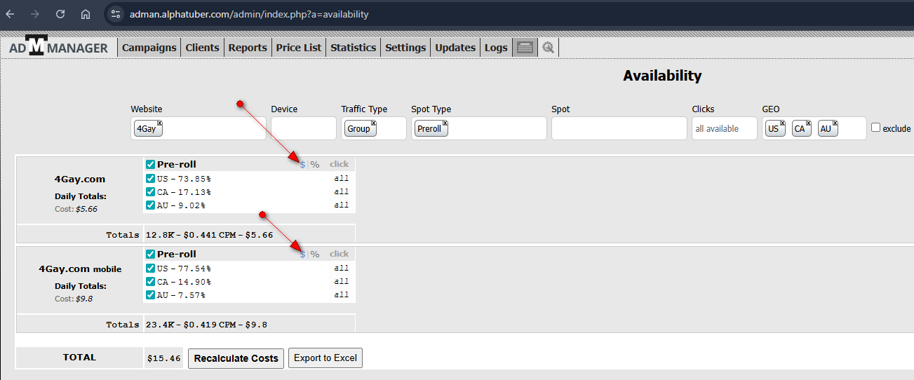Click the total cost $15.46 value
This screenshot has height=380, width=914.
coord(164,358)
